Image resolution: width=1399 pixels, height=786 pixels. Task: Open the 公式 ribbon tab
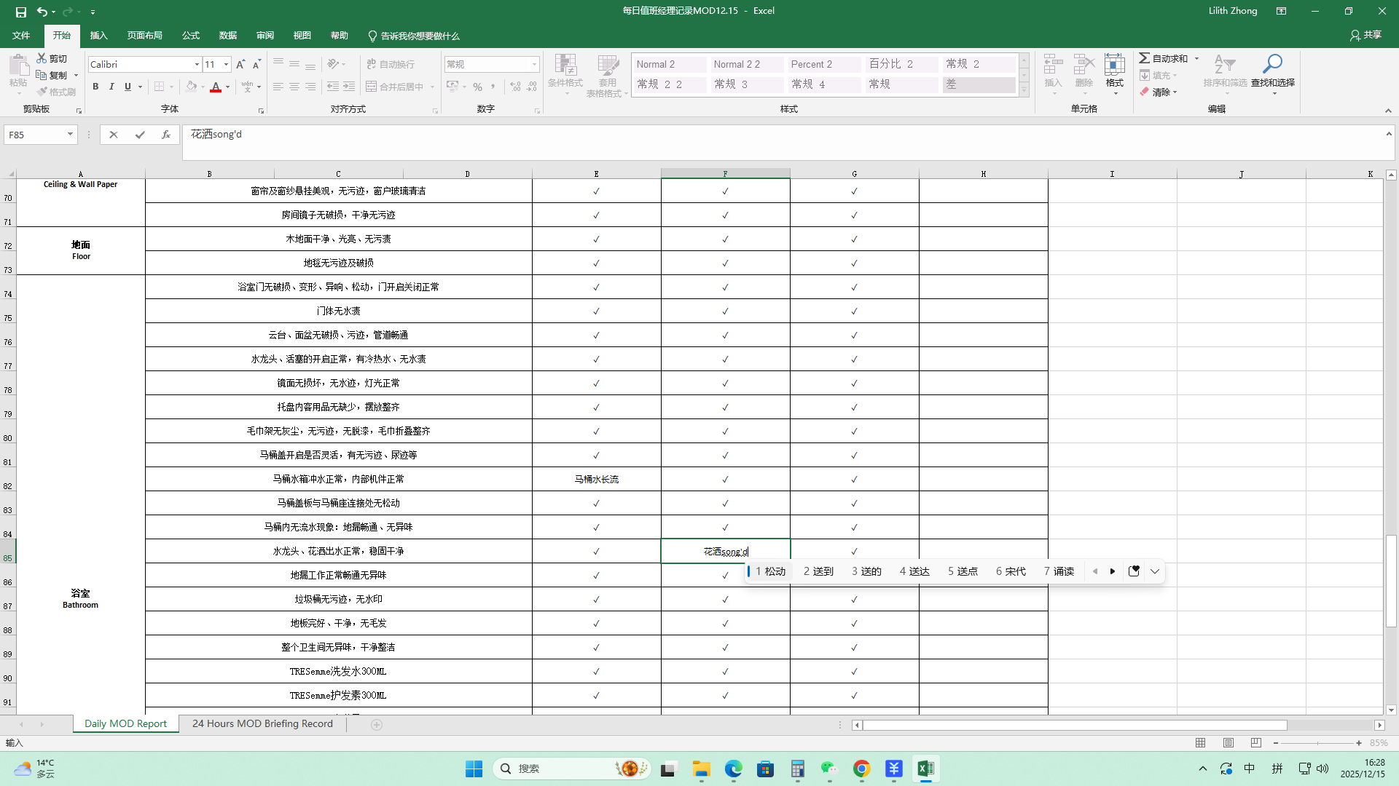click(191, 36)
